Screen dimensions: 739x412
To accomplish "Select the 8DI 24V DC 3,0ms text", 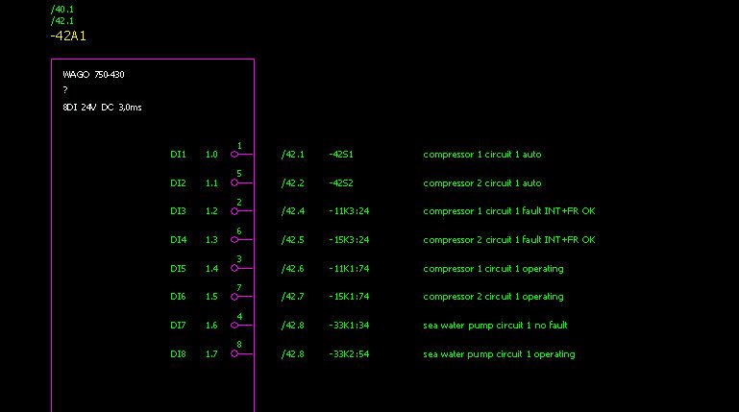I will [101, 108].
